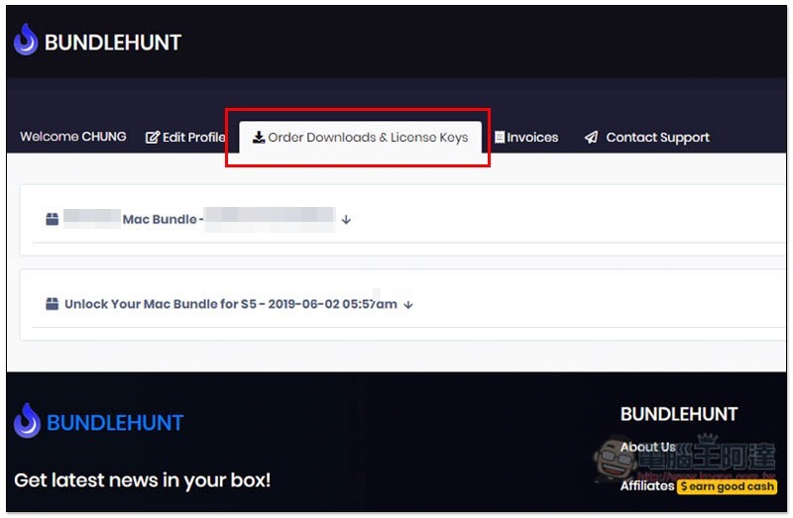
Task: Click the Edit Profile pencil icon
Action: (153, 137)
